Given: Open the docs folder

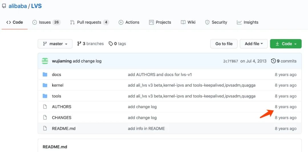Looking at the screenshot, I should [56, 75].
